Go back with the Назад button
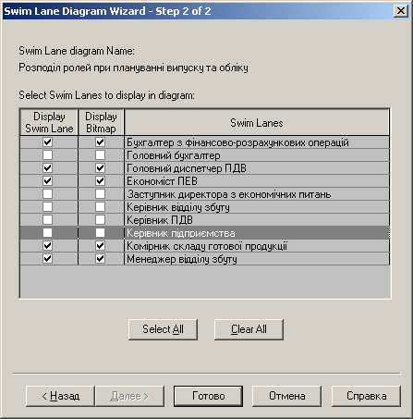This screenshot has height=419, width=413. (60, 396)
